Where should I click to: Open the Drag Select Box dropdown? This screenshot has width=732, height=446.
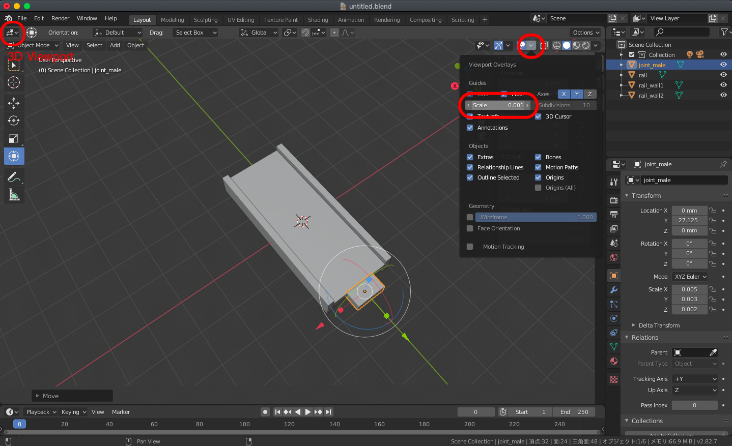coord(195,33)
